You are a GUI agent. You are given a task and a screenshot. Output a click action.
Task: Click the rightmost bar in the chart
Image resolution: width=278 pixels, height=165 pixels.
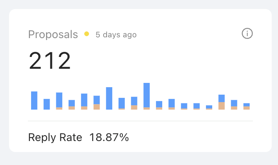point(246,106)
